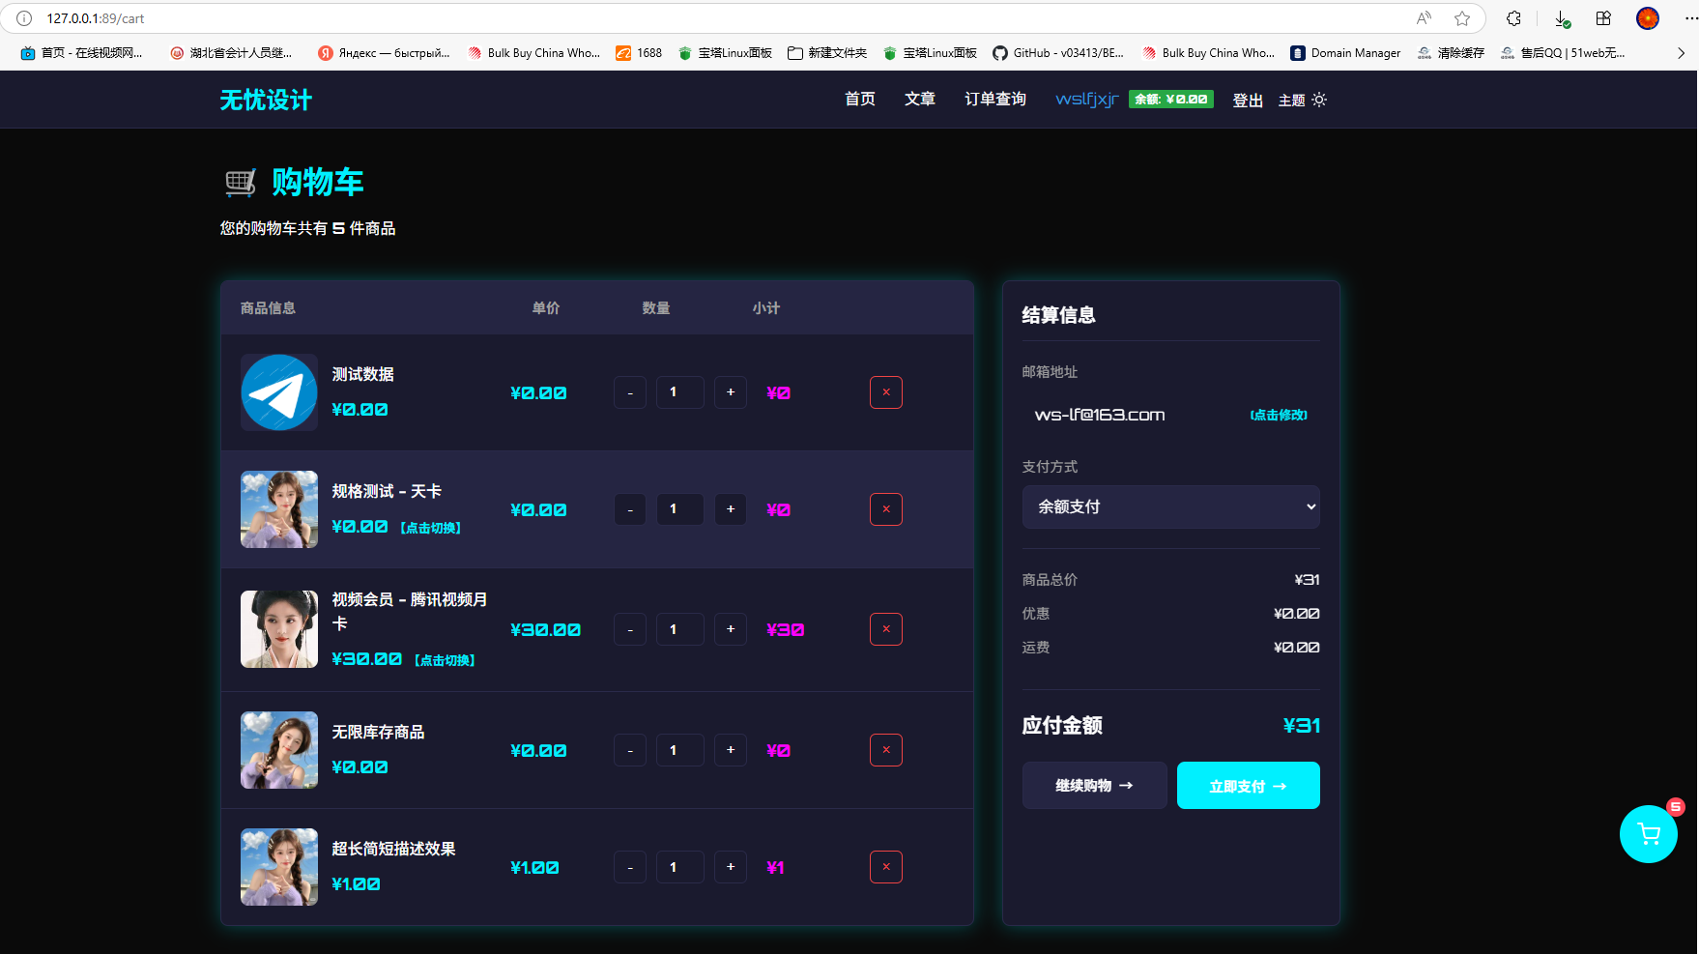Click 点击修改 to edit email address

(x=1278, y=415)
